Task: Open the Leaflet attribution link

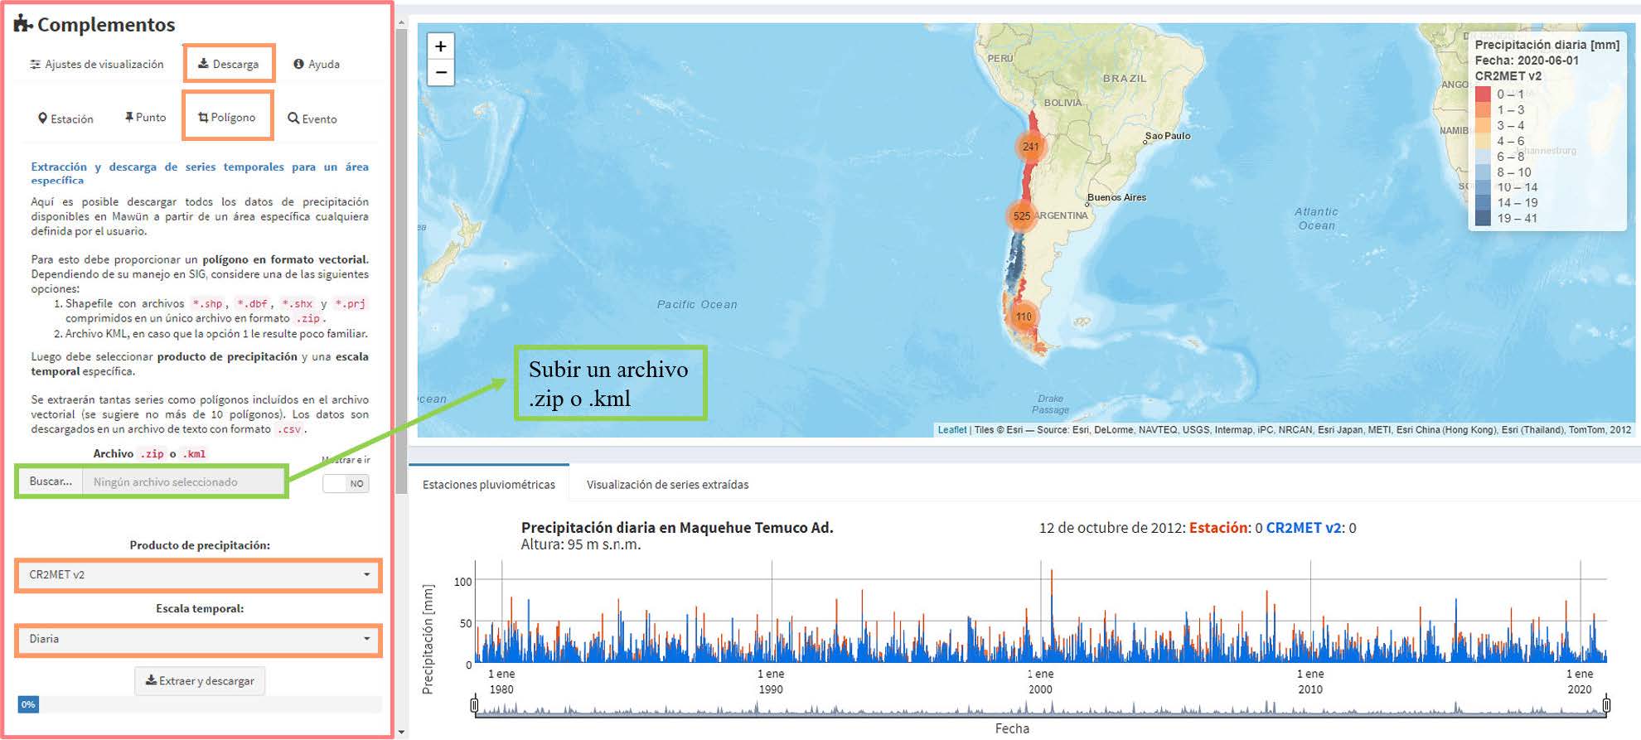Action: [951, 430]
